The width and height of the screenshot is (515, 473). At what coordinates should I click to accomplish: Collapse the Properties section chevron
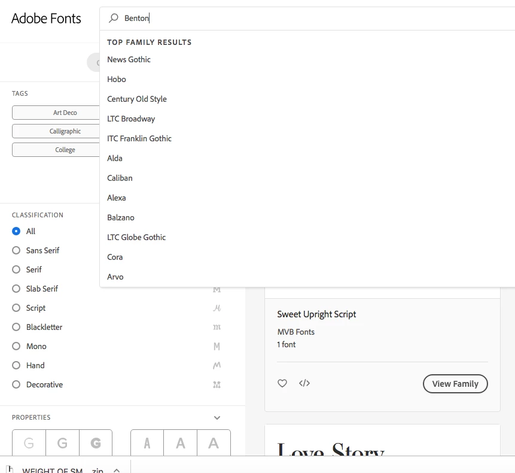(217, 418)
